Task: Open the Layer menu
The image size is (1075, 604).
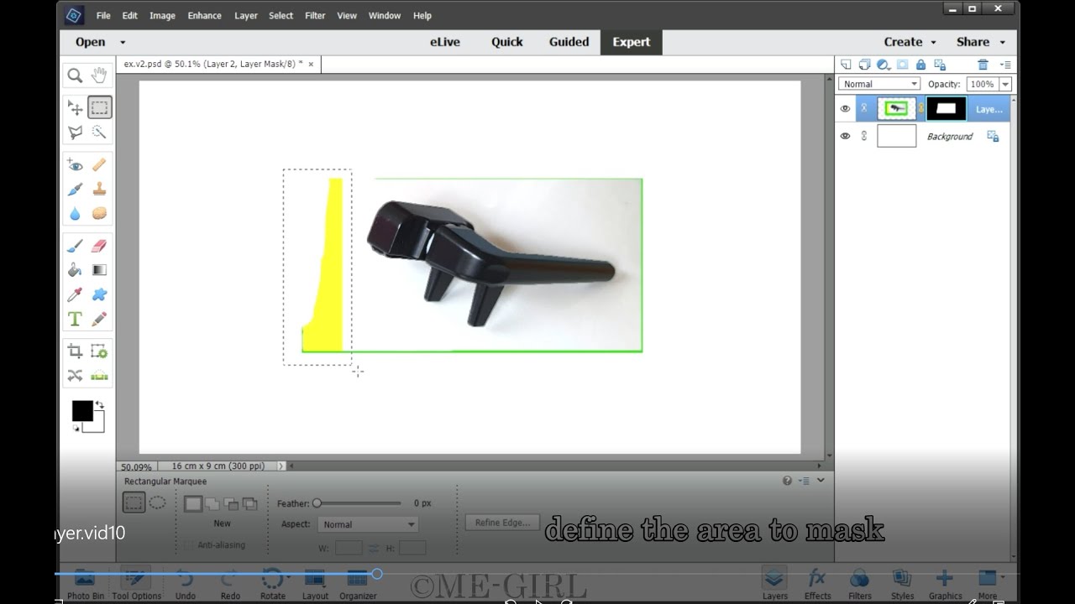Action: (246, 15)
